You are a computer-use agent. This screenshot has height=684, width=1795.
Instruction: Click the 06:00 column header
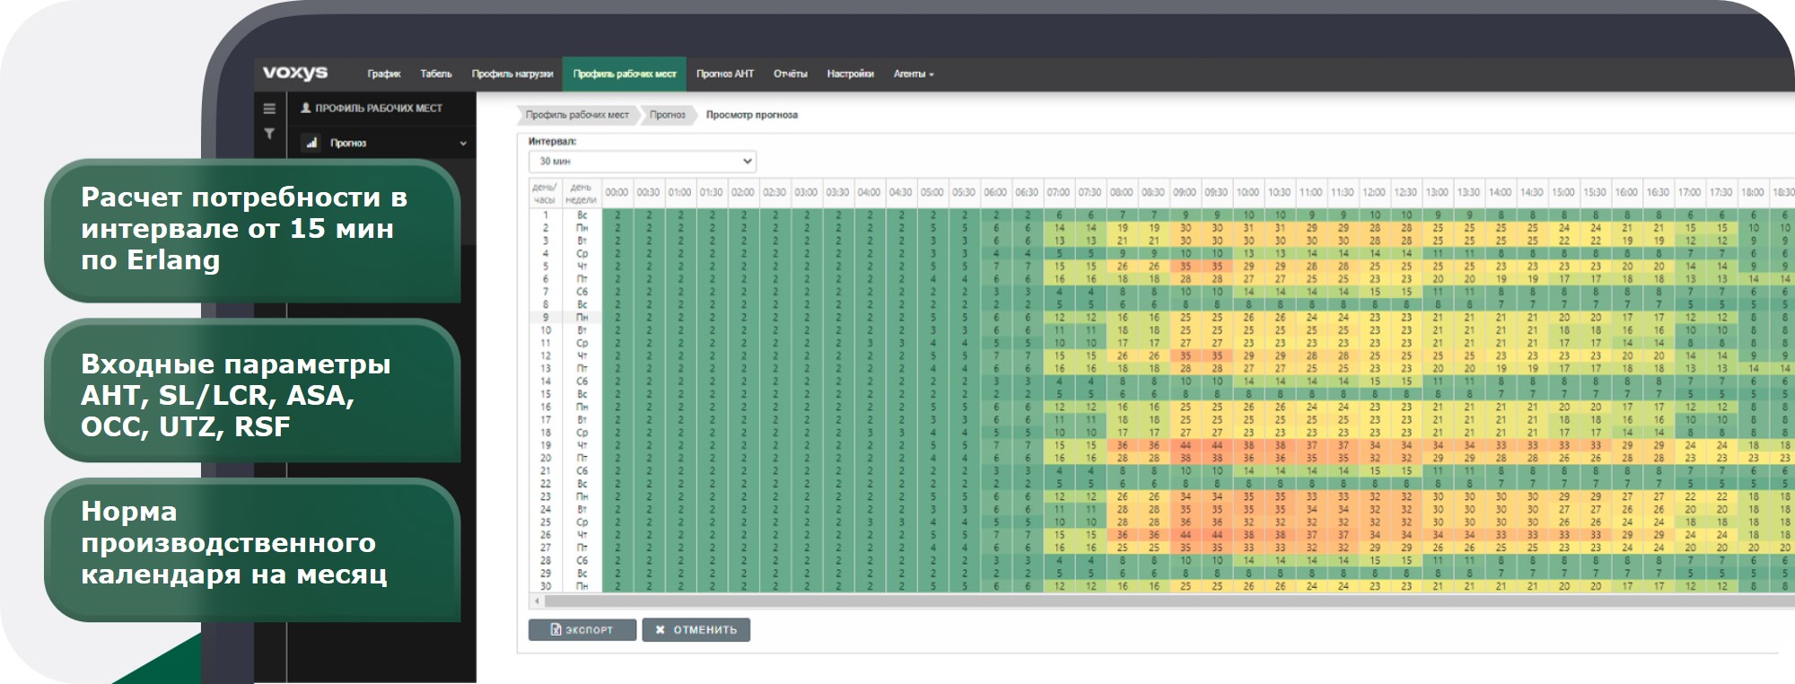(995, 192)
